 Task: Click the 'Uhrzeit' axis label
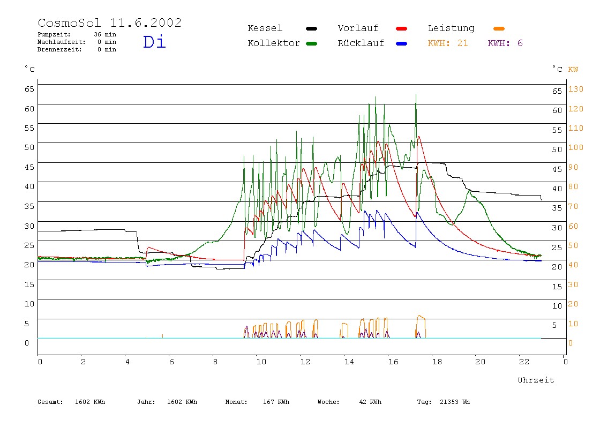click(x=536, y=380)
